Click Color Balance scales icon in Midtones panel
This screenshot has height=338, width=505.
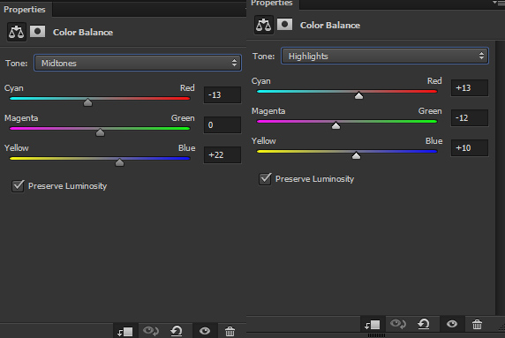point(17,32)
